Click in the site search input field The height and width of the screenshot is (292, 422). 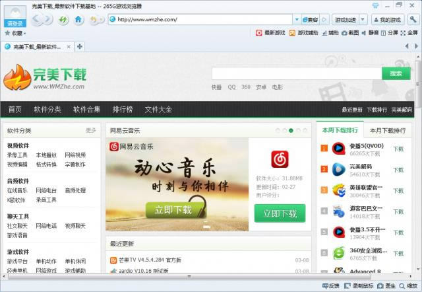click(297, 73)
